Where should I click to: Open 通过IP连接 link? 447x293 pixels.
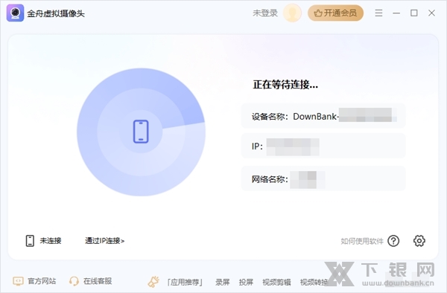tap(104, 241)
